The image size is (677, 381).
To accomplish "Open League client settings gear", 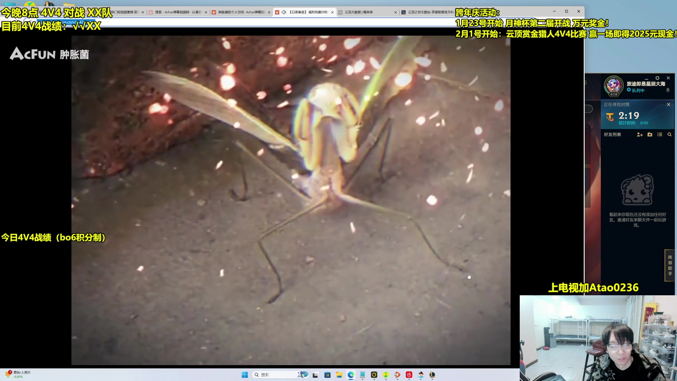I will pyautogui.click(x=657, y=78).
